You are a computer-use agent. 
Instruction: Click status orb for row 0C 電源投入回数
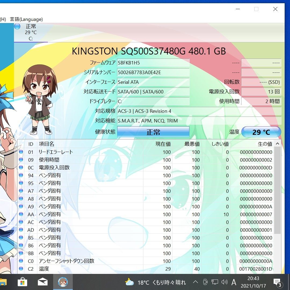[x=21, y=167]
